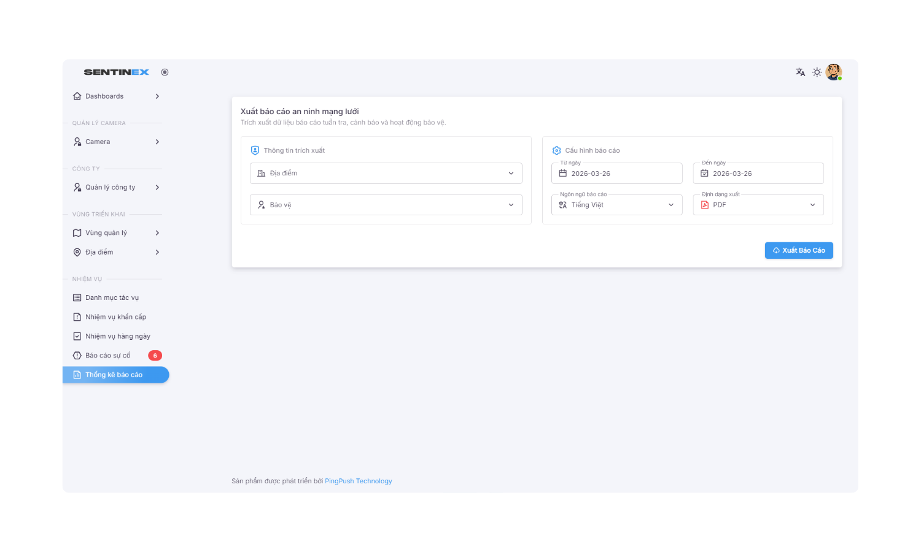Screen dimensions: 921x552
Task: Expand the Quản lý công ty menu
Action: pyautogui.click(x=115, y=187)
